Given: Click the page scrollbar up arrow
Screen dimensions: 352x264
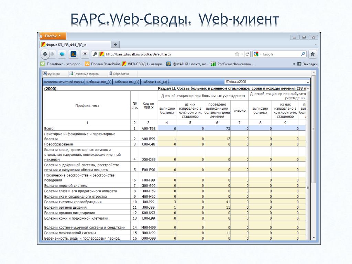Looking at the screenshot, I should [314, 73].
